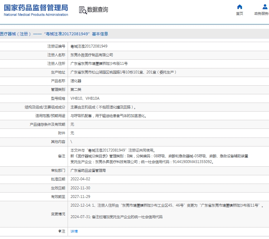The height and width of the screenshot is (239, 269).
Task: Click the 注 info bulb icon
Action: coord(60,231)
